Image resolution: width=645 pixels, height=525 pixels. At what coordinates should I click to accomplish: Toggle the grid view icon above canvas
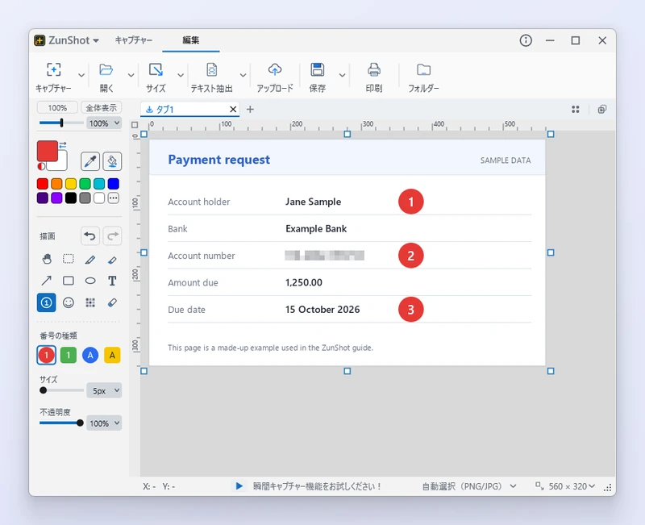click(576, 109)
